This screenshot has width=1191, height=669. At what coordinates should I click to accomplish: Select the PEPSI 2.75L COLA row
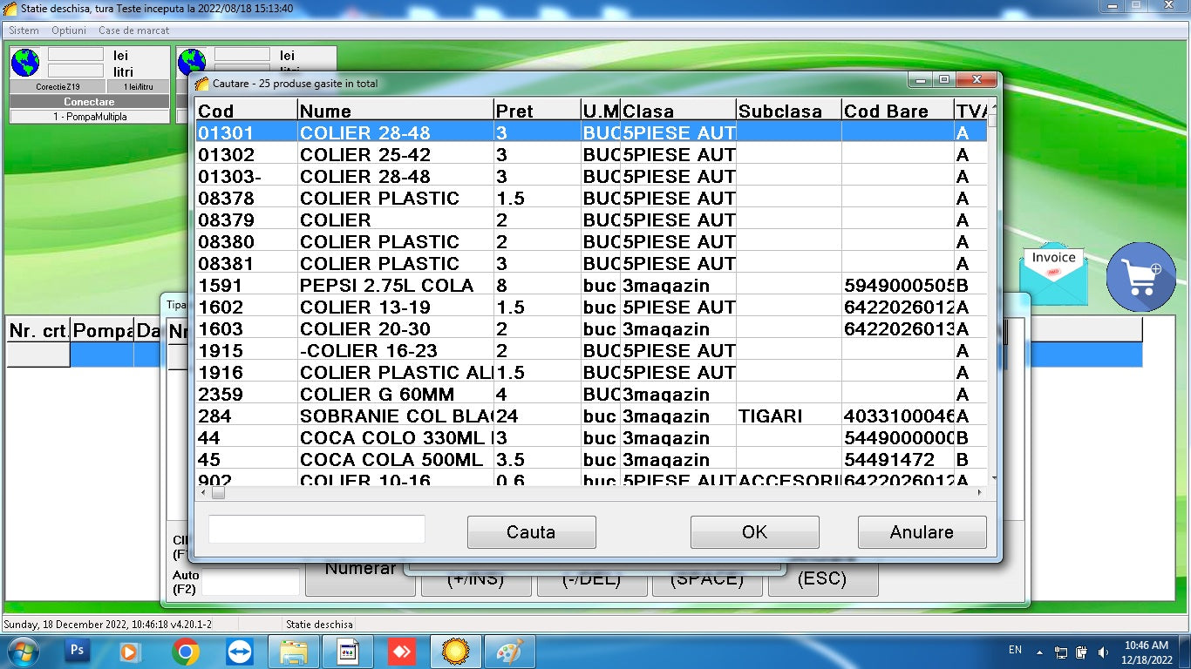(x=386, y=286)
